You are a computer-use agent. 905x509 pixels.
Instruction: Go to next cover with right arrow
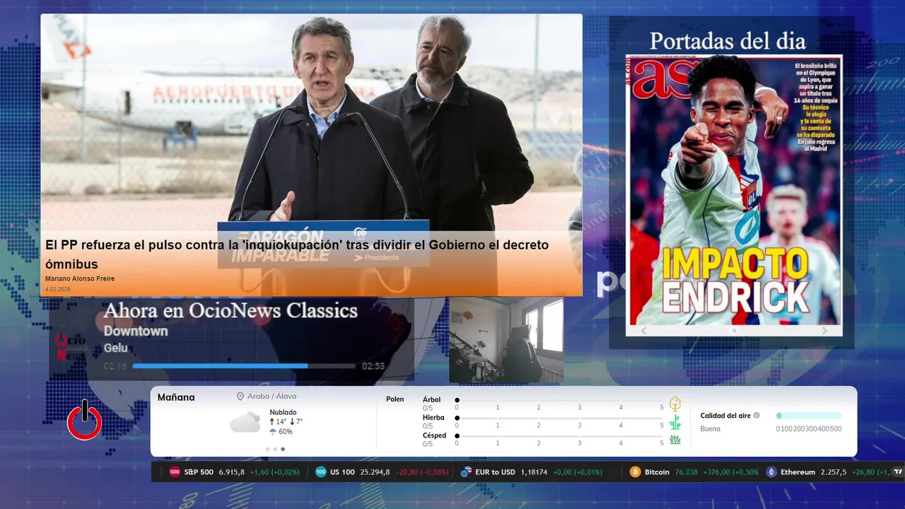point(824,331)
